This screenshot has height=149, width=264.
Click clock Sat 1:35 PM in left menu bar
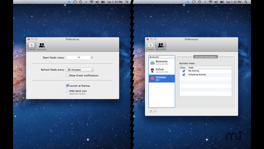[115, 2]
